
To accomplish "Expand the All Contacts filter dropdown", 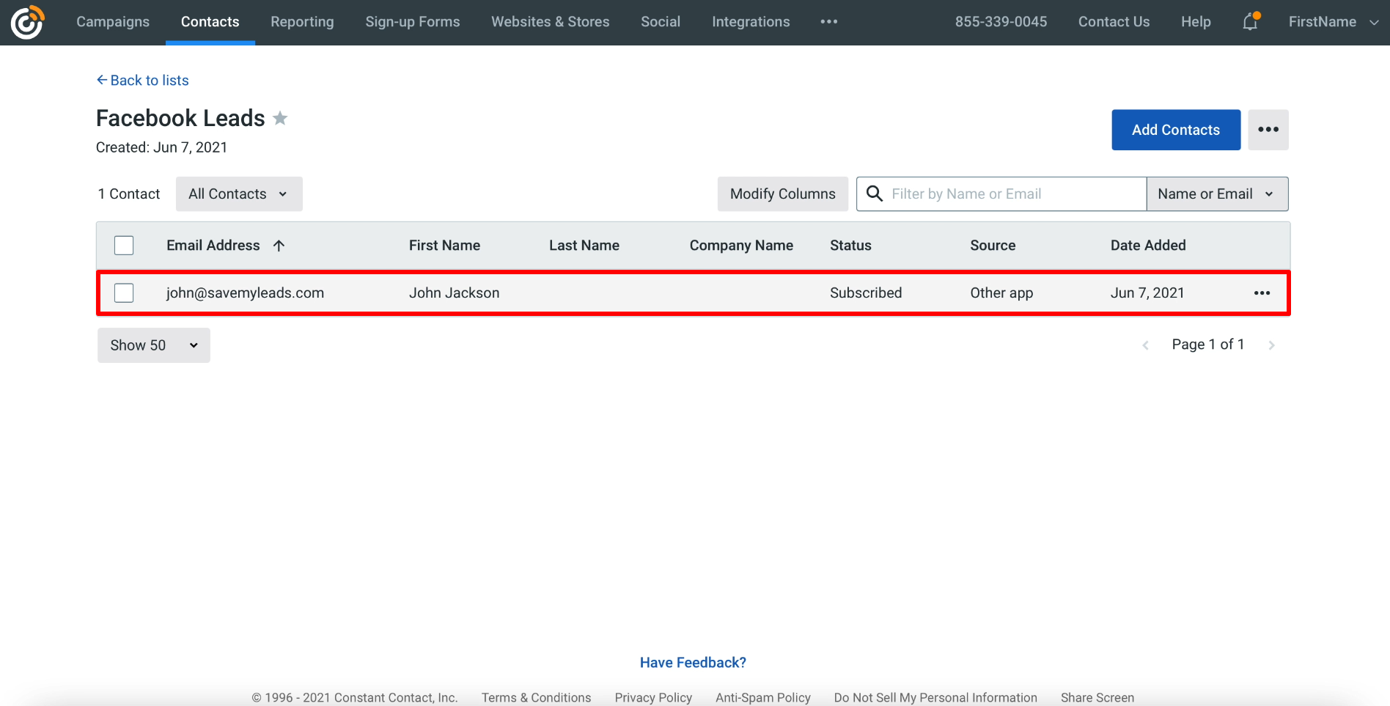I will coord(239,194).
